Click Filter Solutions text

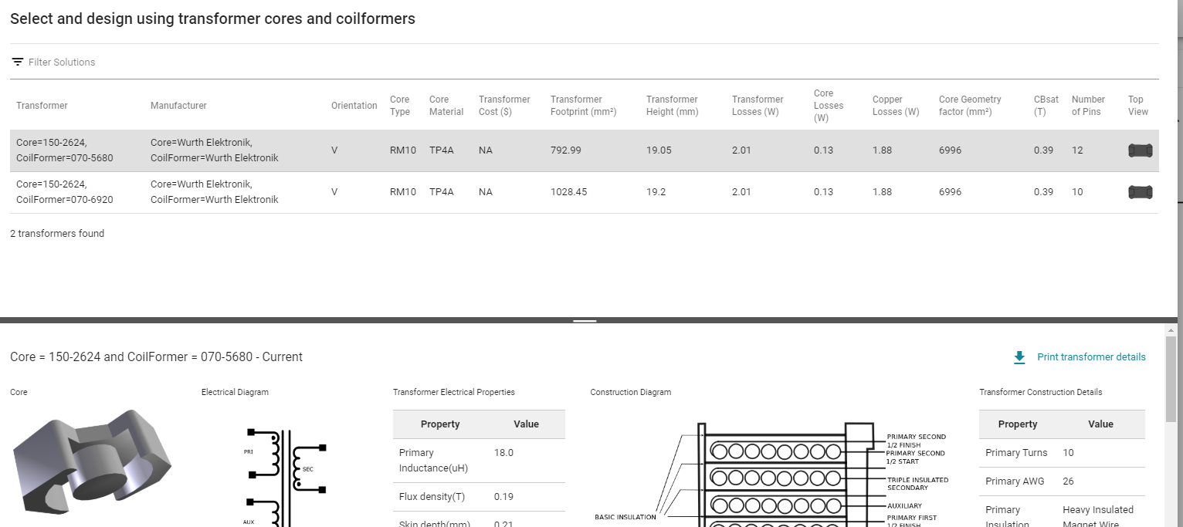(62, 62)
